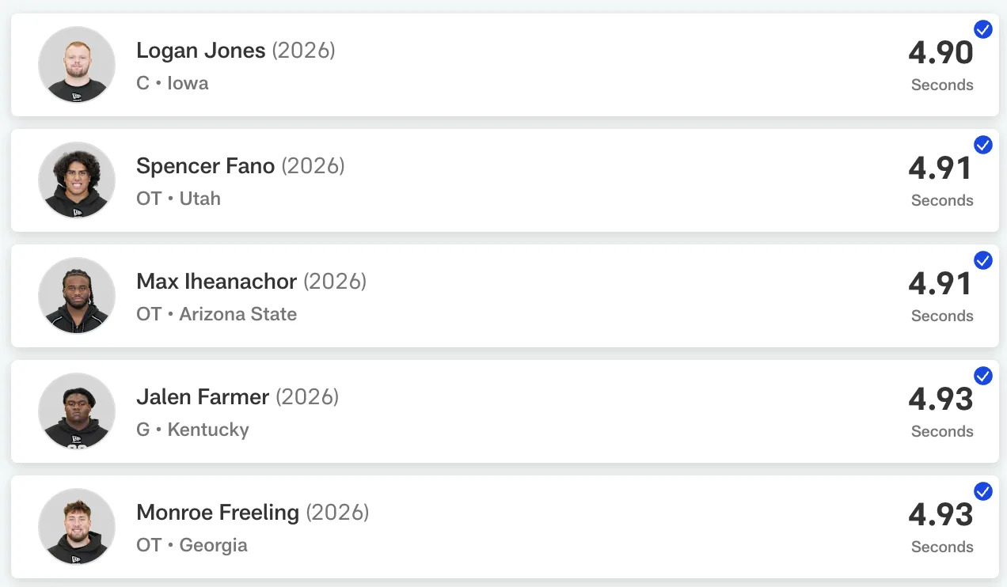The height and width of the screenshot is (587, 1007).
Task: Click the verified badge on Monroe Freeling's card
Action: pyautogui.click(x=982, y=492)
